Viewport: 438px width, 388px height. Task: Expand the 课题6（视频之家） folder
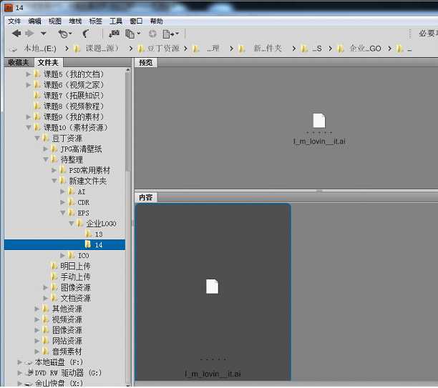[x=28, y=85]
